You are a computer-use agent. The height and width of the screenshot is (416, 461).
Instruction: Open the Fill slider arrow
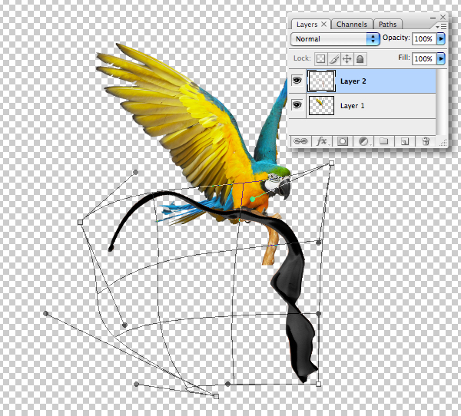[x=441, y=59]
